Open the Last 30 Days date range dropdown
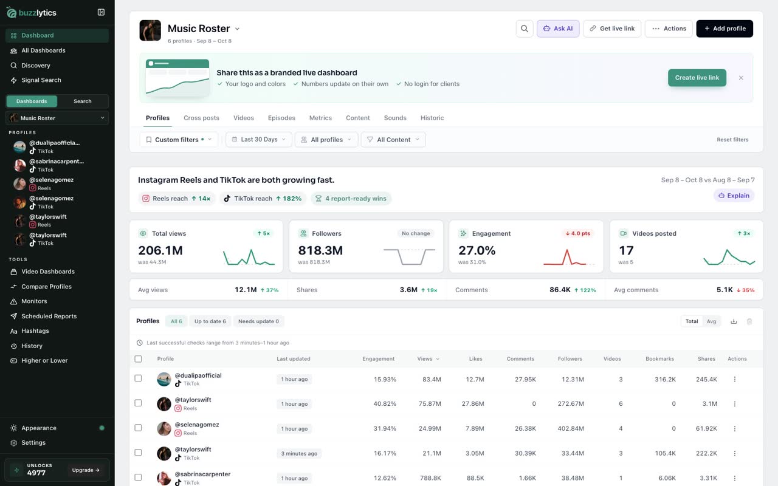This screenshot has height=486, width=778. (x=259, y=140)
